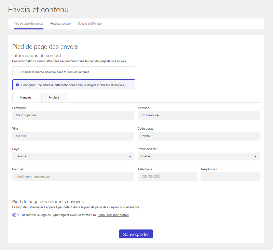Click the Entreprise input field

pos(73,115)
